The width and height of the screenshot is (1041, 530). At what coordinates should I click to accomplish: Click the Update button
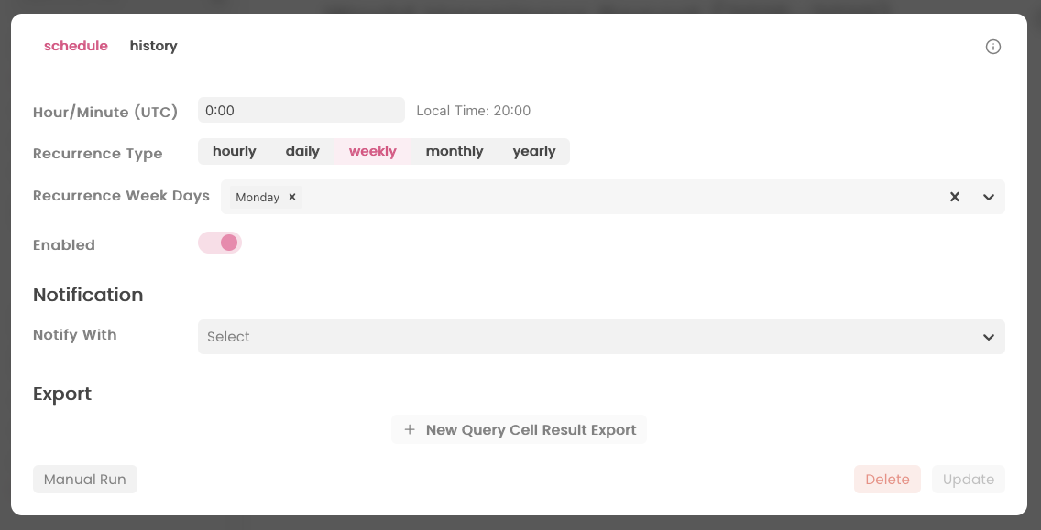[968, 479]
